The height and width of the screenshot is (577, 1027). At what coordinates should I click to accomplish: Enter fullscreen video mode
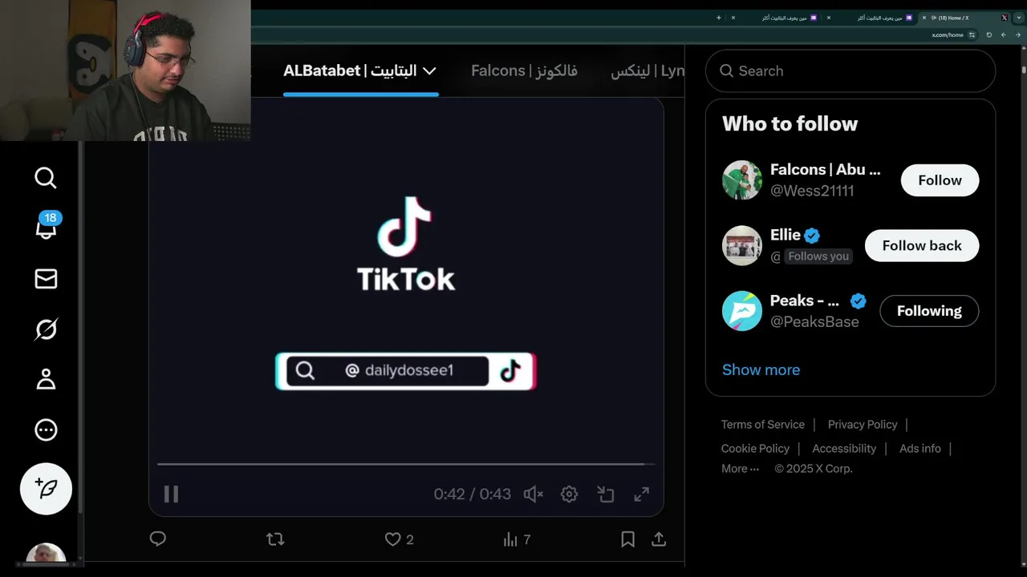(x=641, y=494)
